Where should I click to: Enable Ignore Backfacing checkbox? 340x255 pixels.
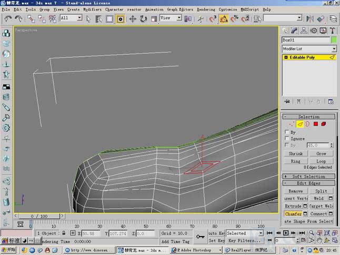click(x=287, y=138)
